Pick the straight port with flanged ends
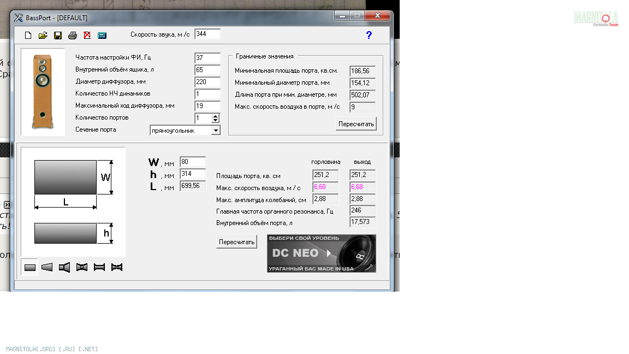 coord(99,267)
